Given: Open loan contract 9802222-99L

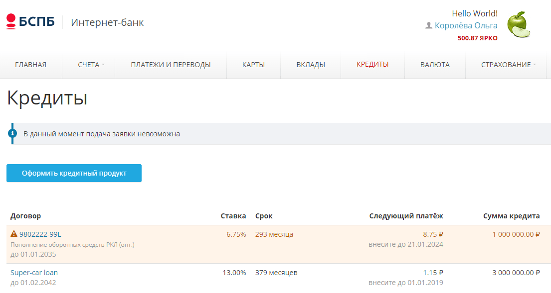Looking at the screenshot, I should 40,234.
